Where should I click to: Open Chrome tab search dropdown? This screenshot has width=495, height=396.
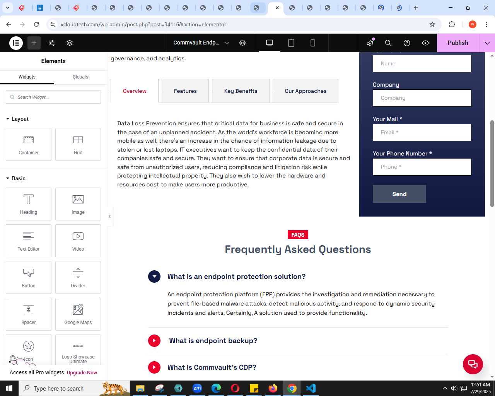pos(7,8)
